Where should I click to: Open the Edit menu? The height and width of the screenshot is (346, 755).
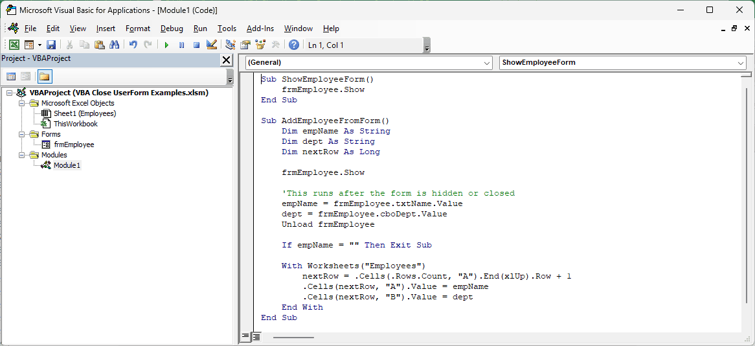tap(53, 29)
